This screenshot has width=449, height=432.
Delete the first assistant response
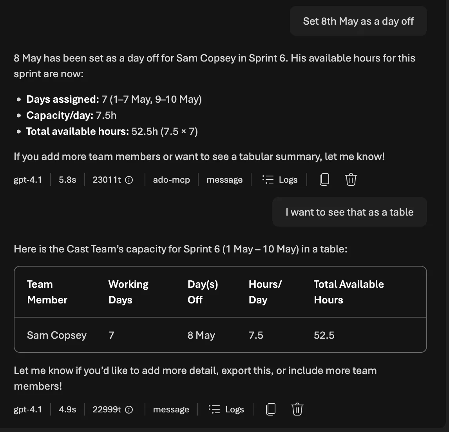tap(351, 179)
